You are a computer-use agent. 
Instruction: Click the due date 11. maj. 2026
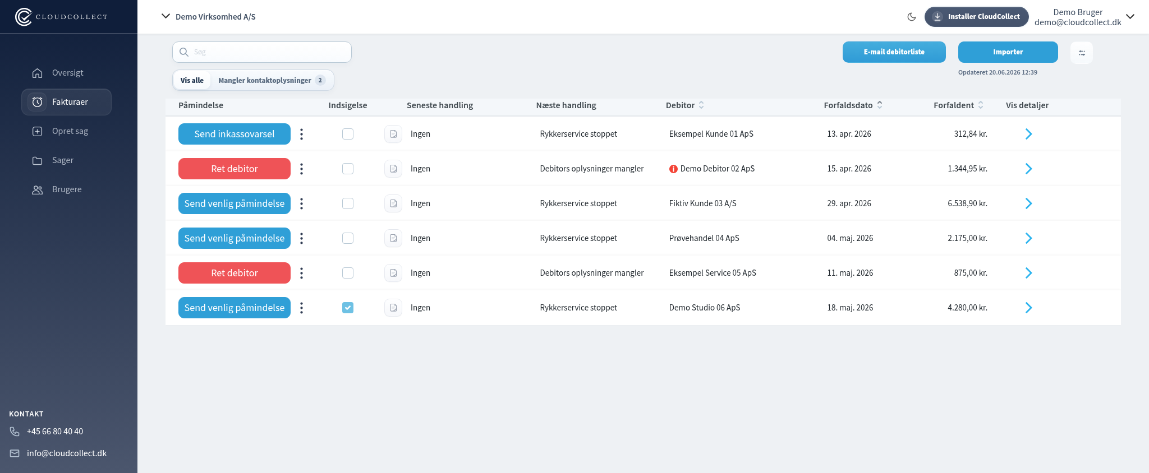[850, 273]
